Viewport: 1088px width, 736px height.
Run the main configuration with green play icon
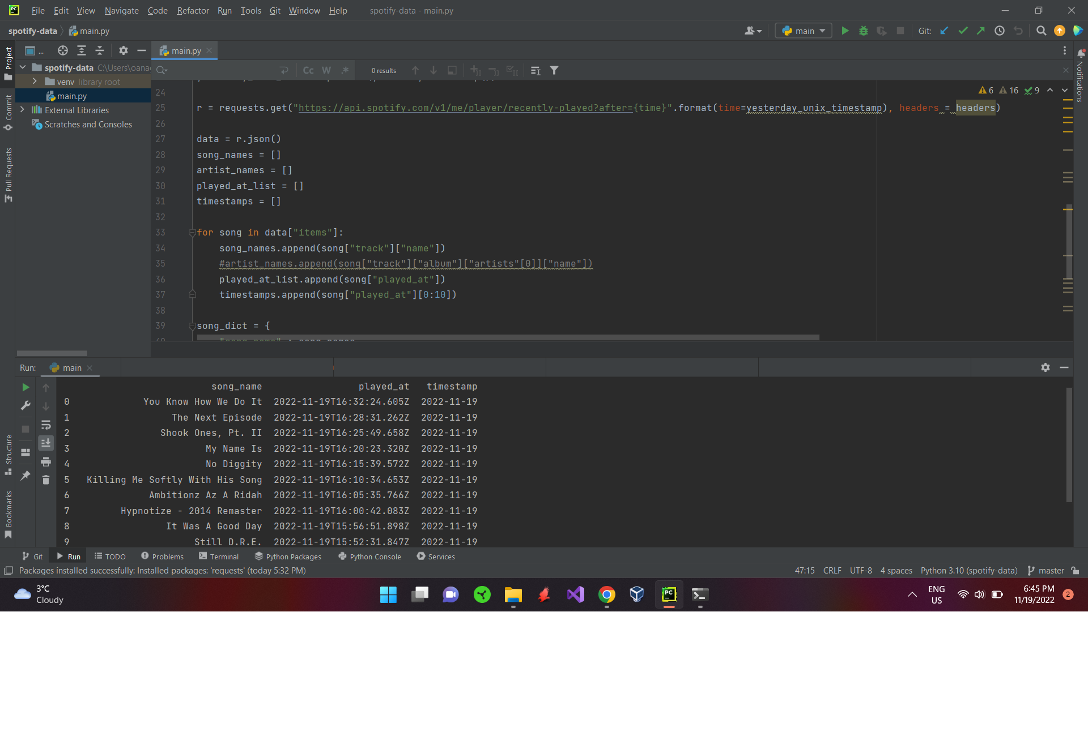coord(845,31)
